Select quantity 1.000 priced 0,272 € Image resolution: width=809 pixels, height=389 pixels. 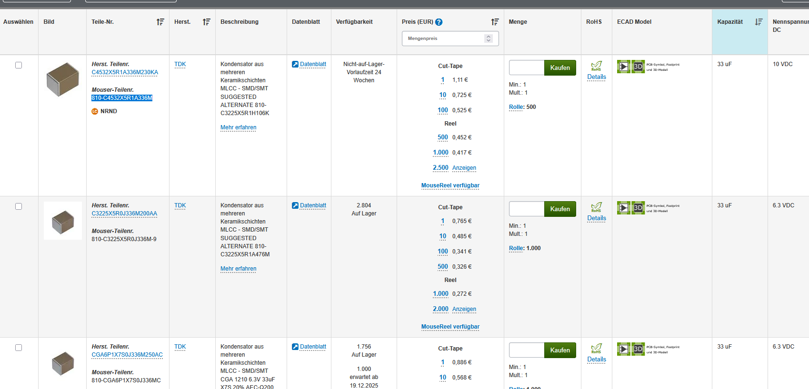click(x=440, y=294)
